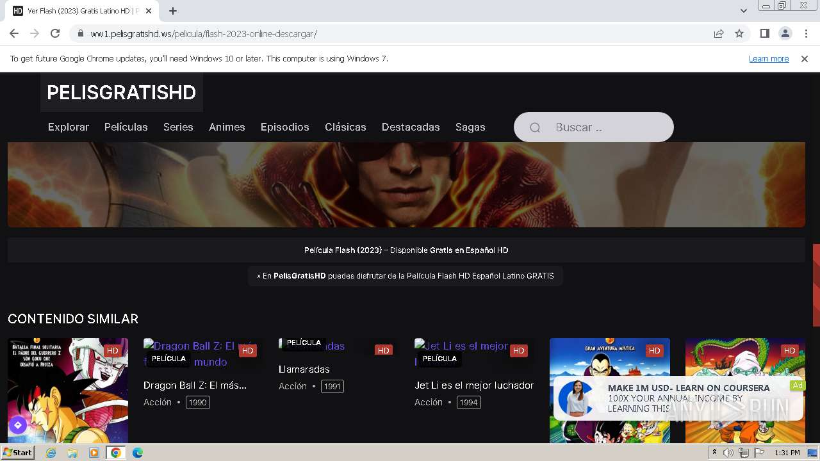
Task: Go to the Animes section
Action: click(227, 127)
